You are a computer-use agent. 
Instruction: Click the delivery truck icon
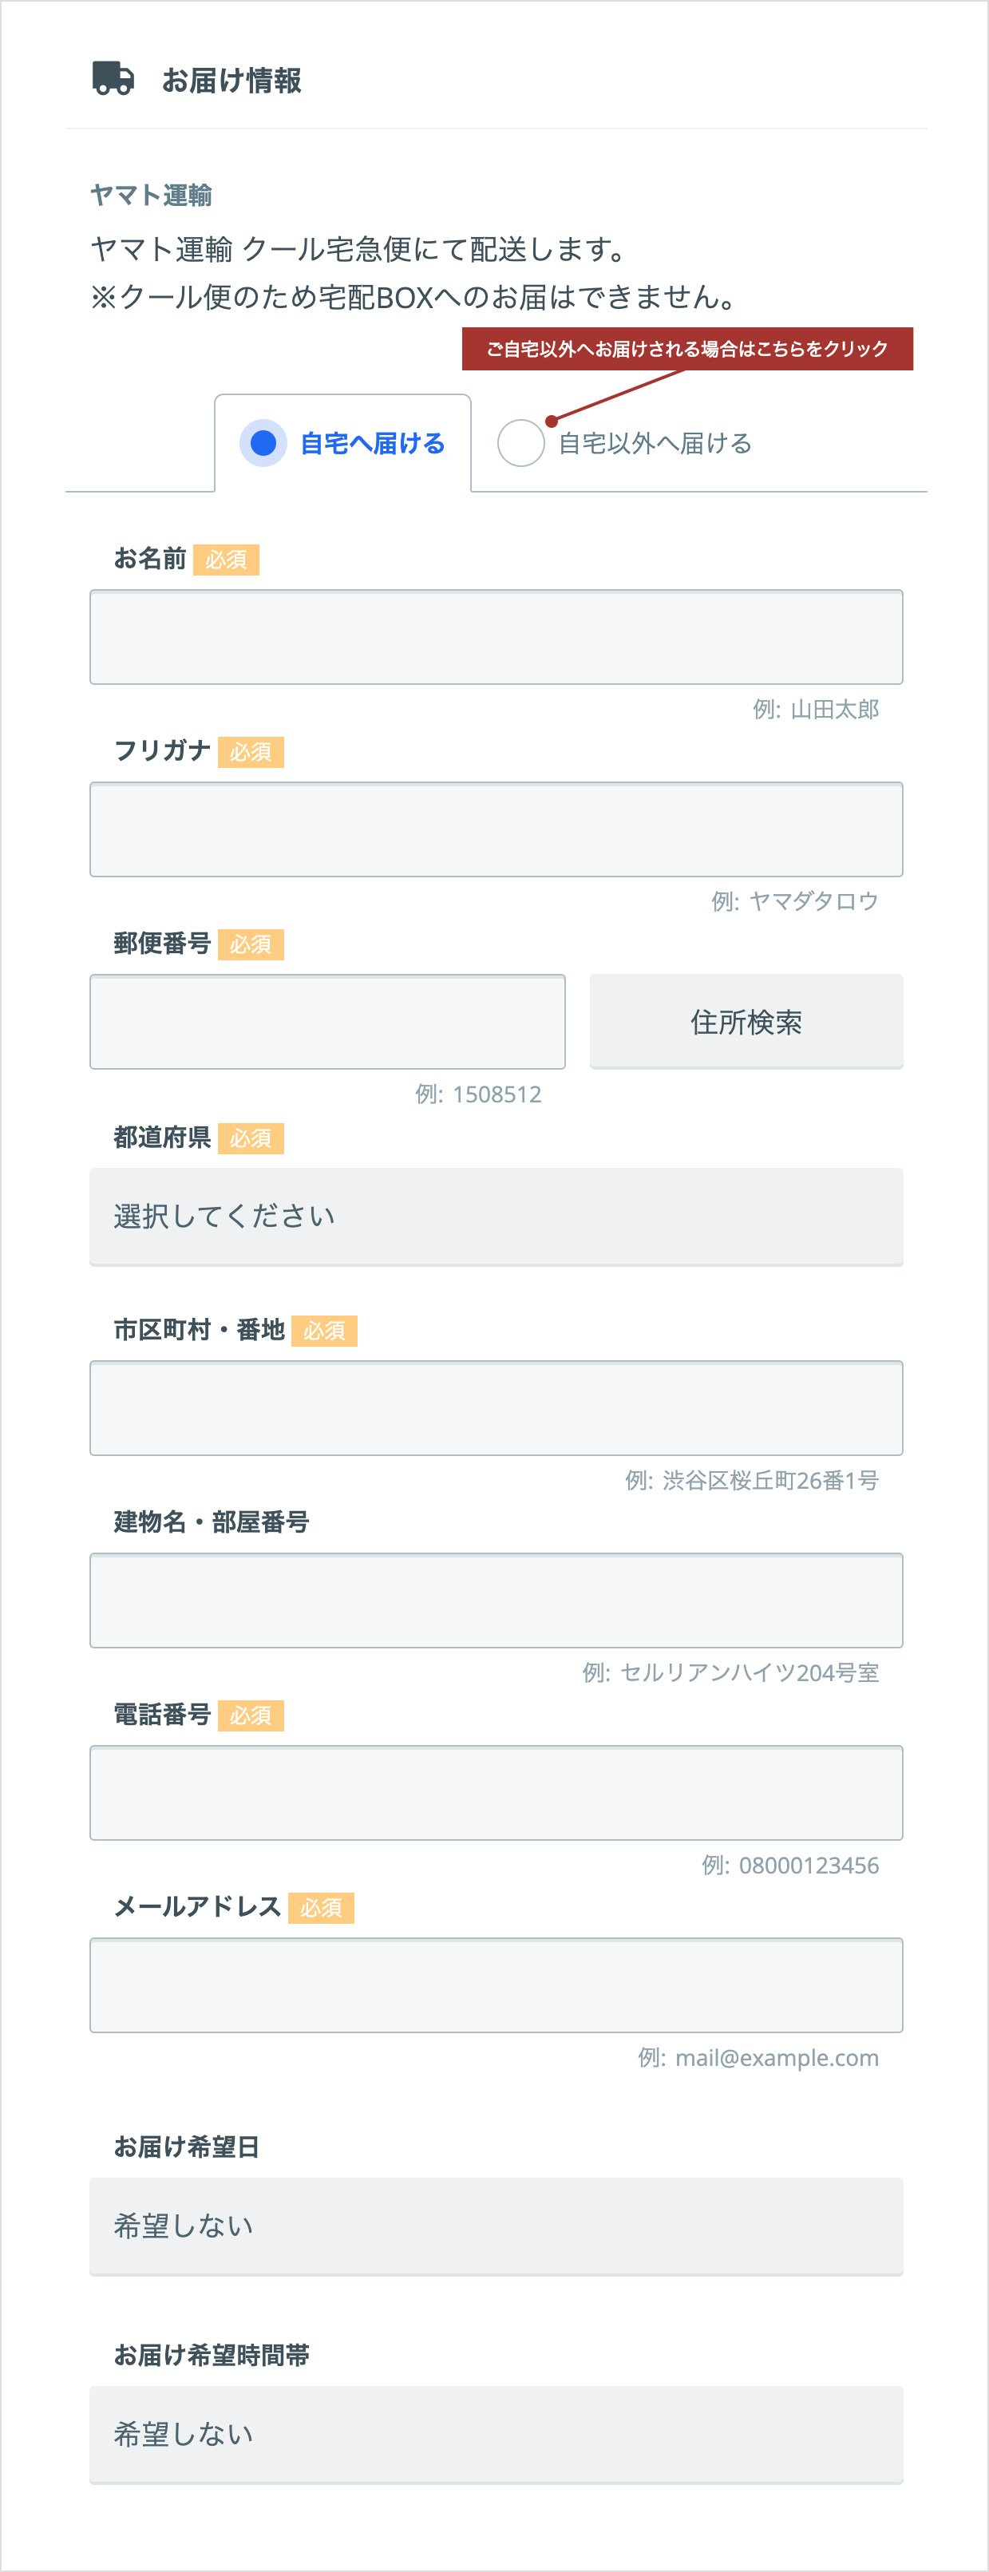click(113, 79)
